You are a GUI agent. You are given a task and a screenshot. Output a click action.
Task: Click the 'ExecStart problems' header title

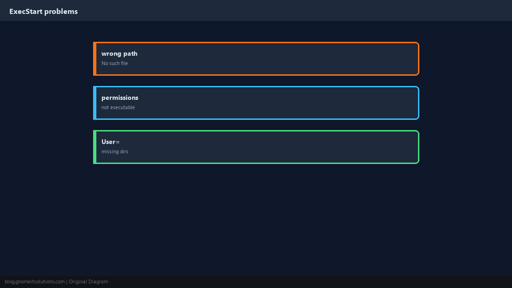[x=43, y=12]
